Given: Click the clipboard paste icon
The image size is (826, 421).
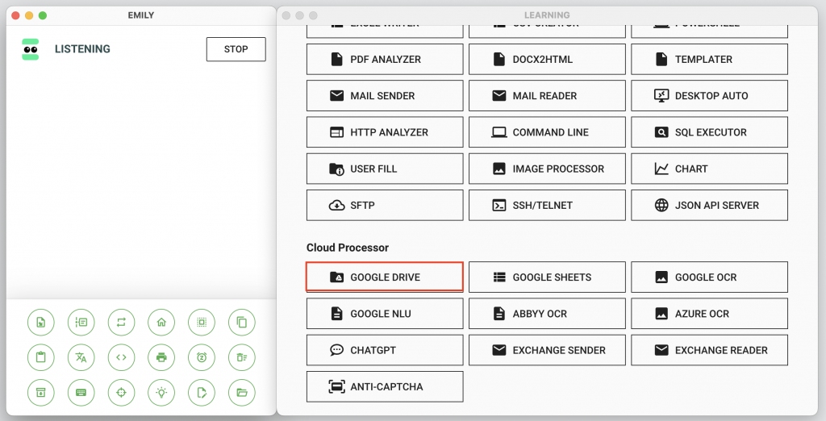Looking at the screenshot, I should pyautogui.click(x=40, y=357).
